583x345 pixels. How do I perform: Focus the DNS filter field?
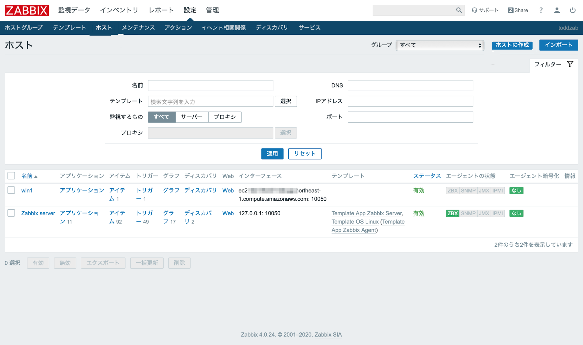(410, 85)
